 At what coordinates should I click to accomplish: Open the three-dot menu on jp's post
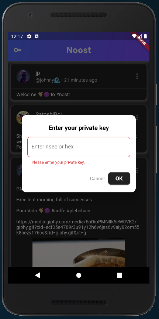[137, 76]
